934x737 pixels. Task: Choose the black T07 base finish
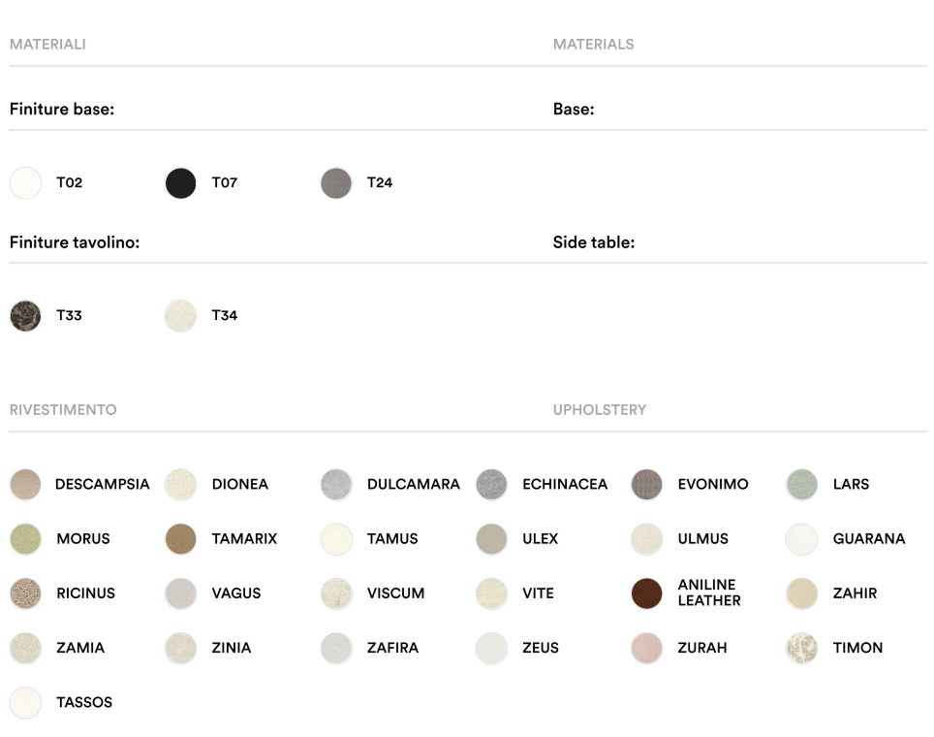click(x=181, y=183)
